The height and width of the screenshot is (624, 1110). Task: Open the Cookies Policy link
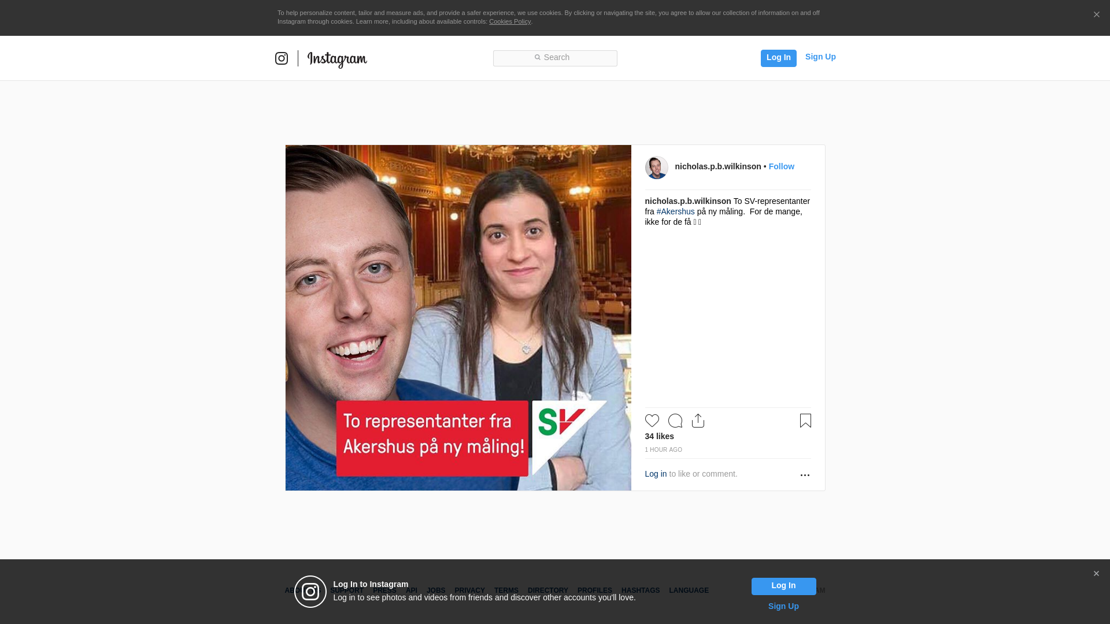pos(509,21)
